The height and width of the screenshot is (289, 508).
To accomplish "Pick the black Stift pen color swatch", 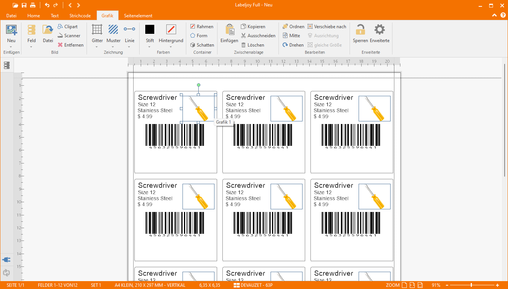I will pyautogui.click(x=150, y=29).
